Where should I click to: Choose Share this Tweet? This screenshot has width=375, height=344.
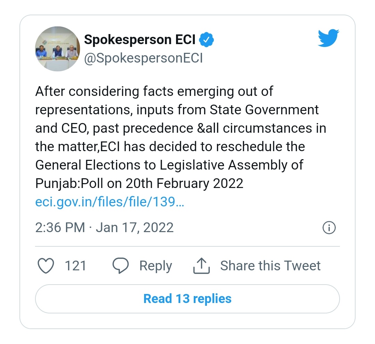[x=270, y=266]
